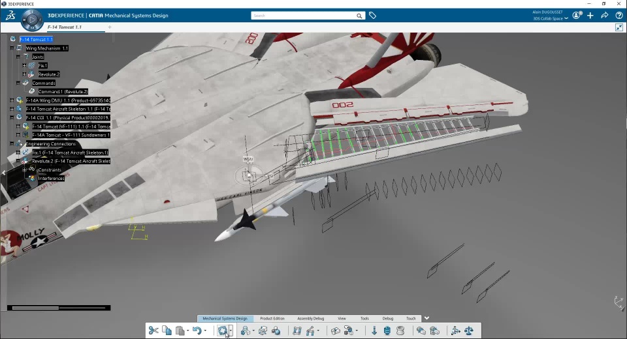
Task: Open the Debug tab in action bar
Action: click(388, 318)
